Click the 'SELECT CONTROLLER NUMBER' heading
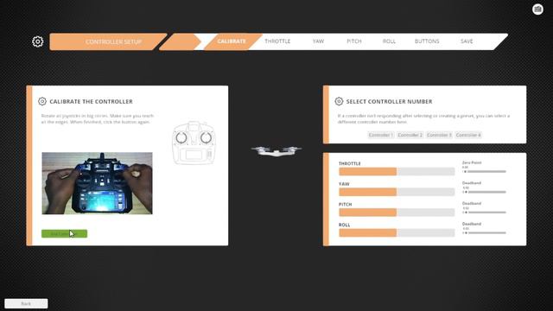Viewport: 553px width, 311px height. click(389, 102)
